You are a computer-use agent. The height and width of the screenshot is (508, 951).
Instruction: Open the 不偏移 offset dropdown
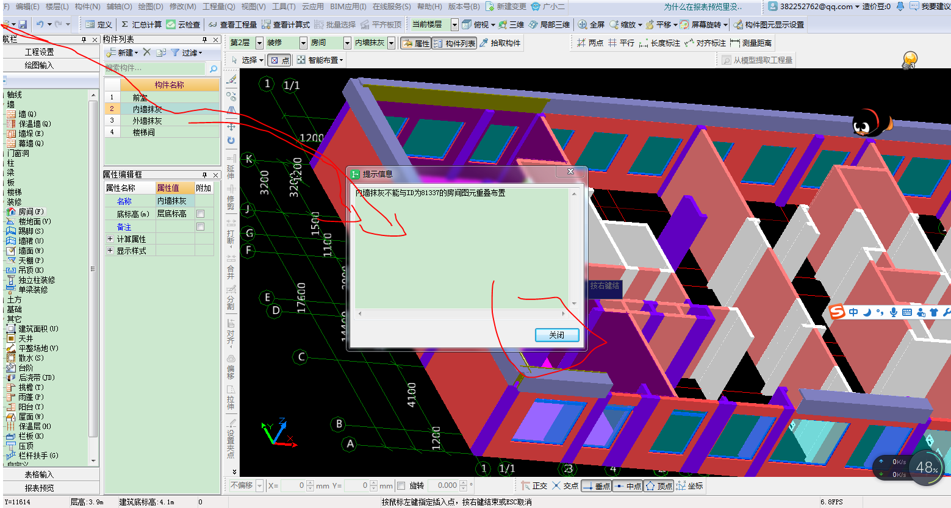point(260,486)
